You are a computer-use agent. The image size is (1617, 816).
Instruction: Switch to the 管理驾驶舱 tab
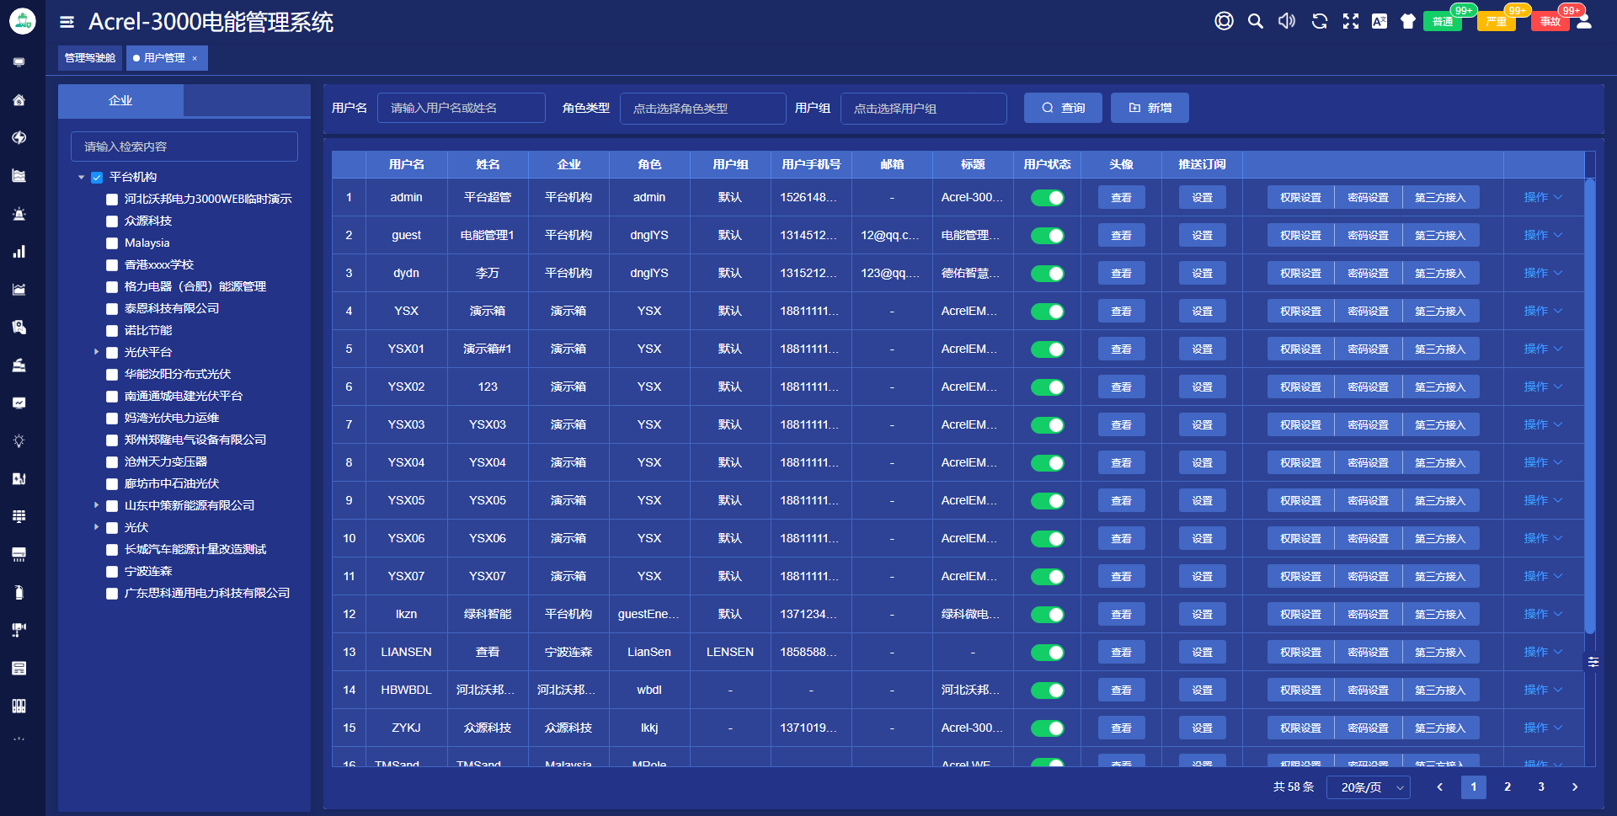(90, 58)
